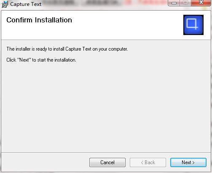
Task: Click the 'Click Next to start' instruction line
Action: click(x=41, y=60)
